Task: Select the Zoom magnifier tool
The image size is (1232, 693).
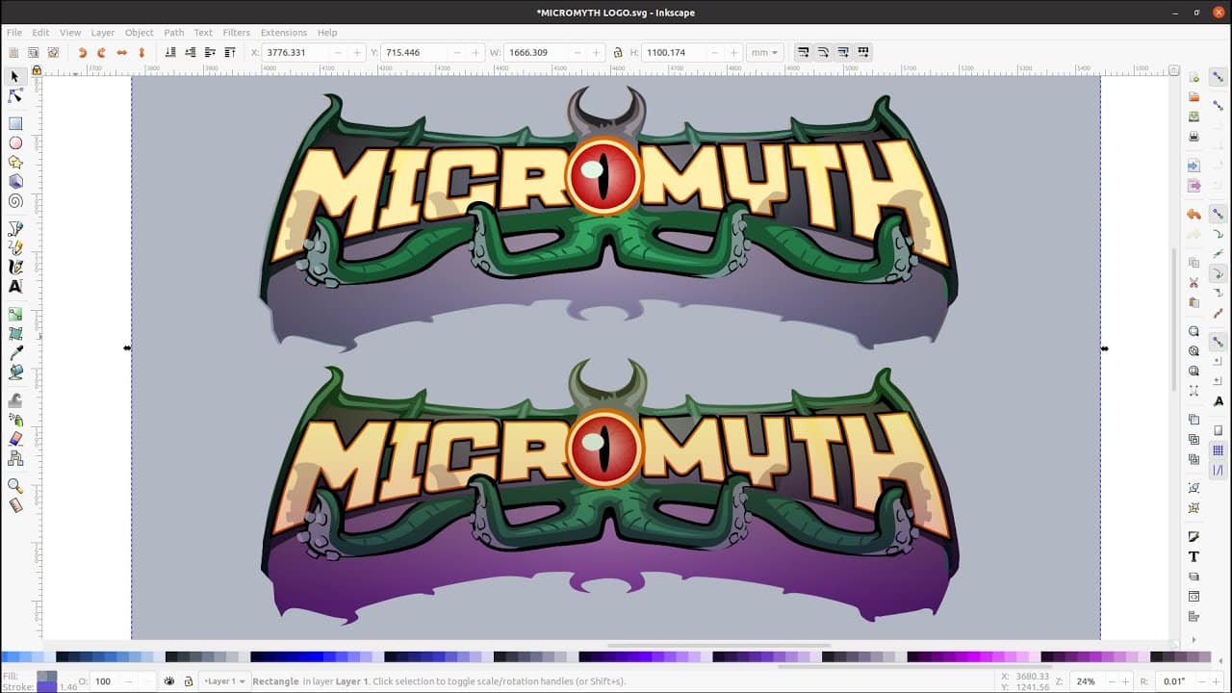Action: (x=15, y=486)
